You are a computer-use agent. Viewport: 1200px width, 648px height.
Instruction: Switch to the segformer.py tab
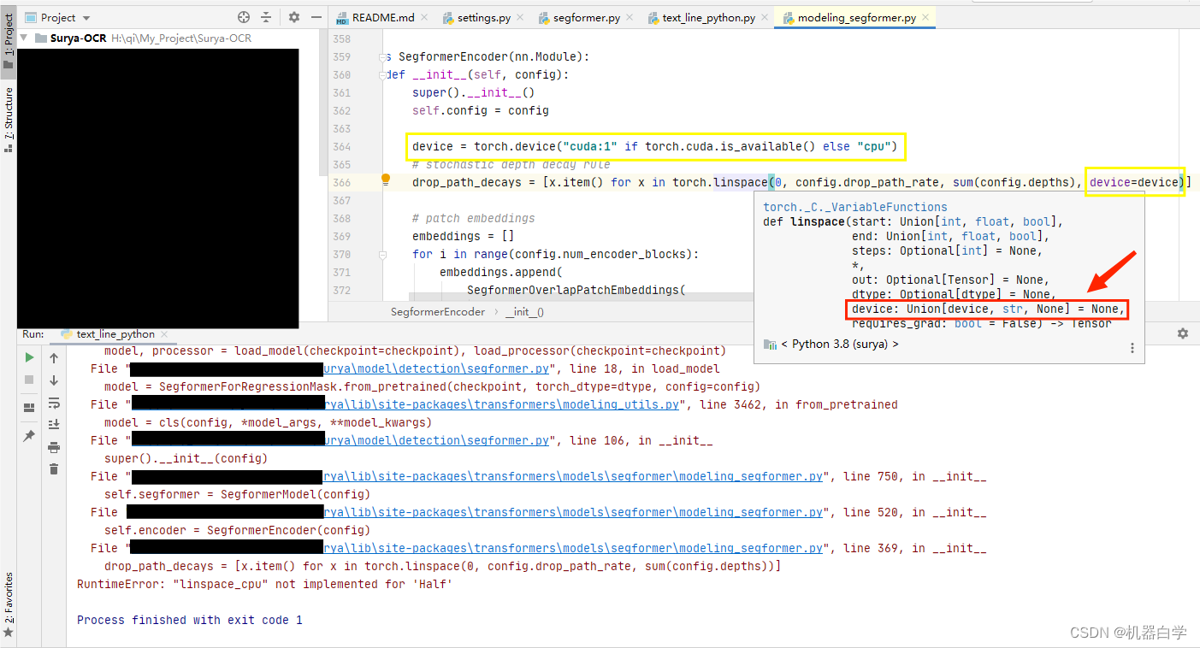[x=585, y=17]
